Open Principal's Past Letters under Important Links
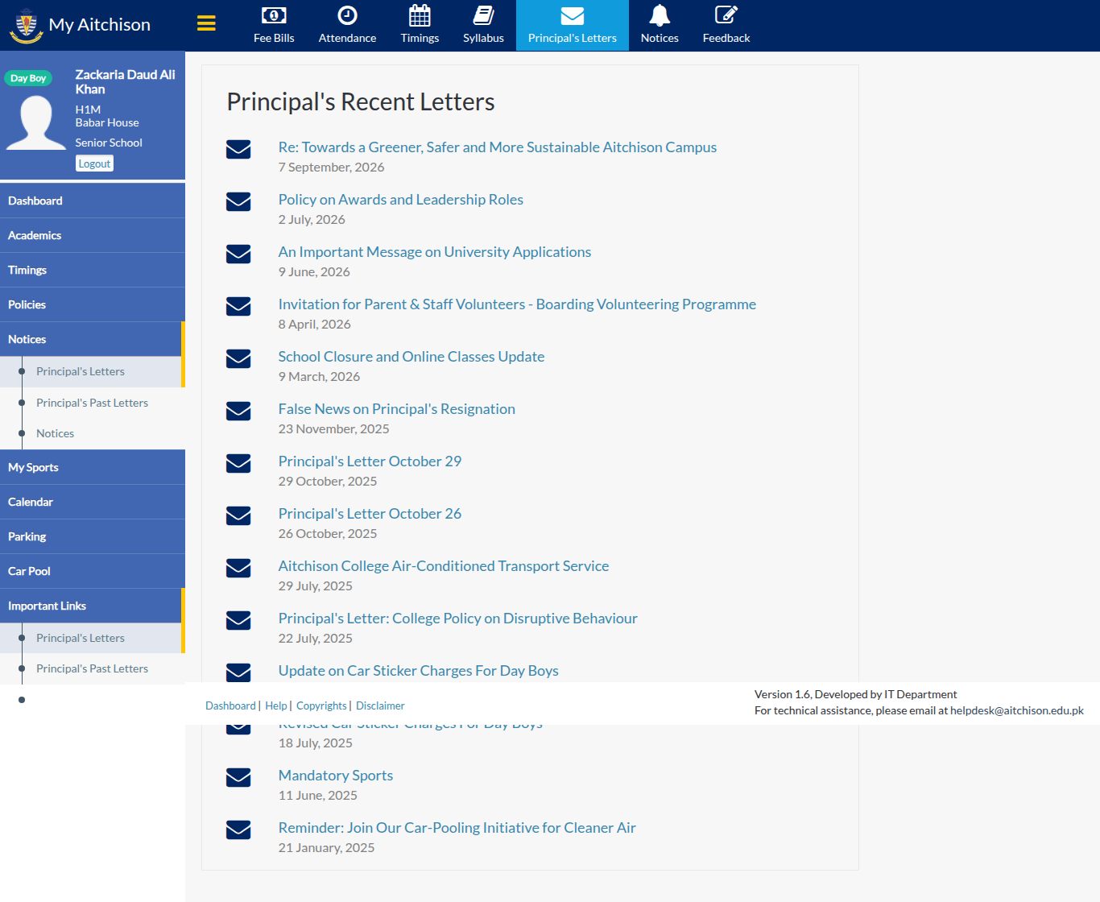This screenshot has width=1100, height=902. pos(92,668)
